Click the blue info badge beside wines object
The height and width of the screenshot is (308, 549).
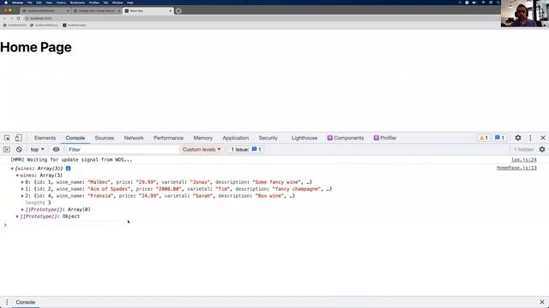tap(69, 169)
